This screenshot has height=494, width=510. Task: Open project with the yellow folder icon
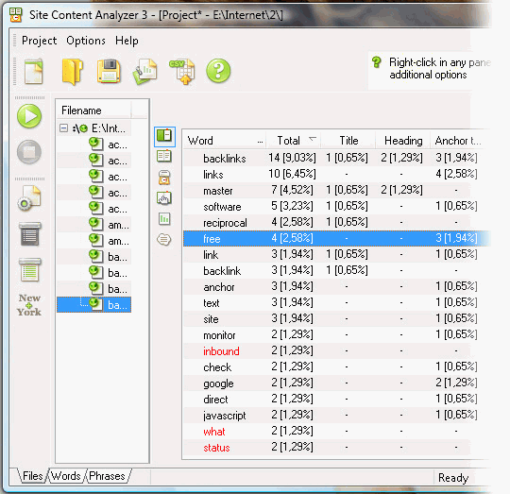pyautogui.click(x=72, y=71)
